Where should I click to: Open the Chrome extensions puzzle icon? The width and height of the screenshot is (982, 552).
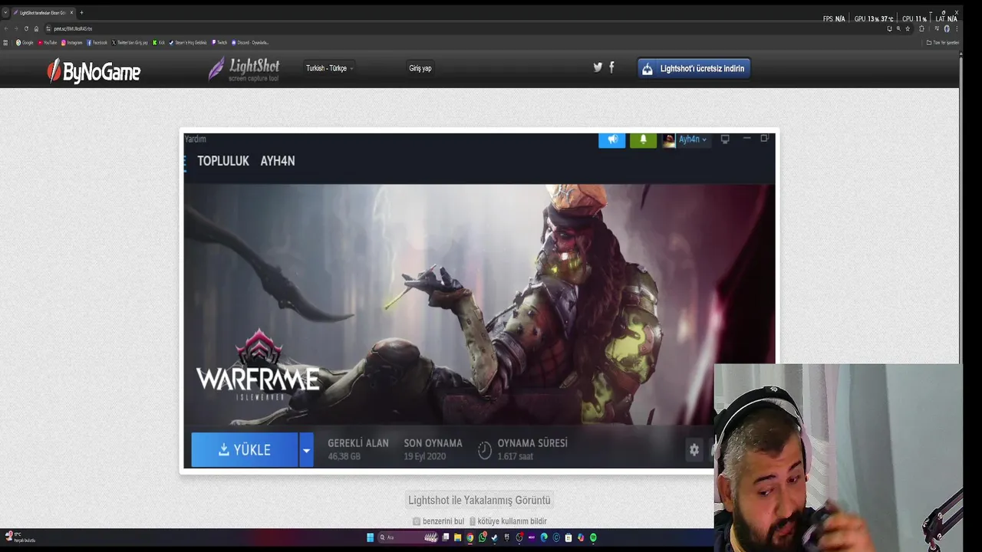(x=921, y=28)
